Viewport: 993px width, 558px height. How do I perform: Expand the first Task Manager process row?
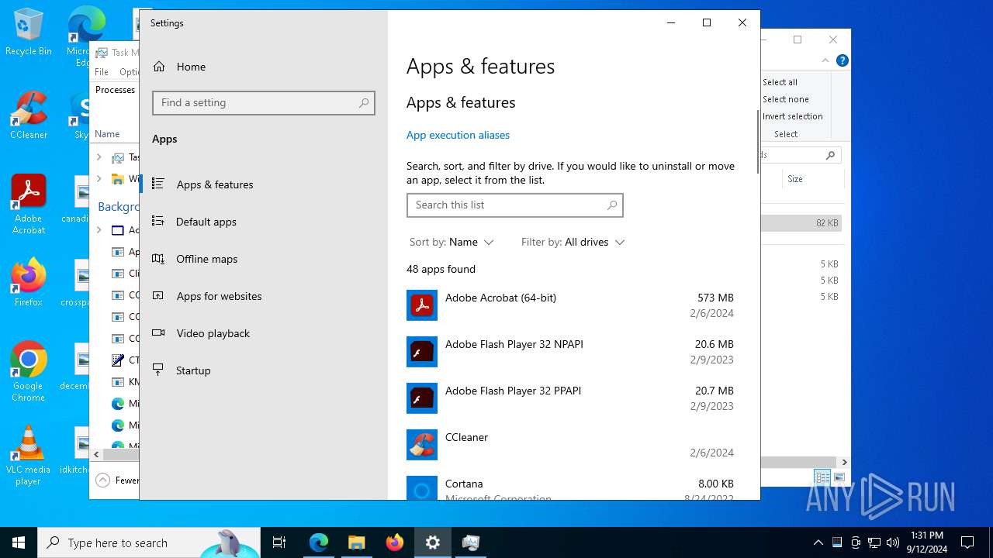(x=99, y=157)
